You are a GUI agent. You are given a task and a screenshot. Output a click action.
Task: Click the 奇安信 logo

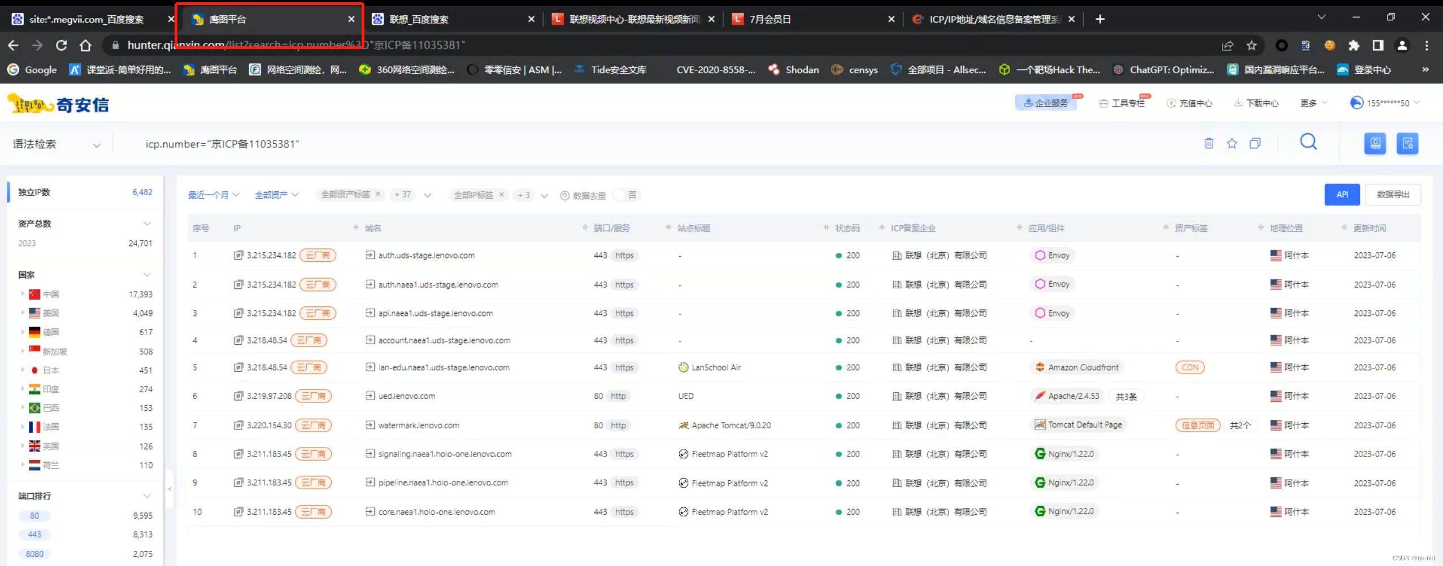(58, 104)
